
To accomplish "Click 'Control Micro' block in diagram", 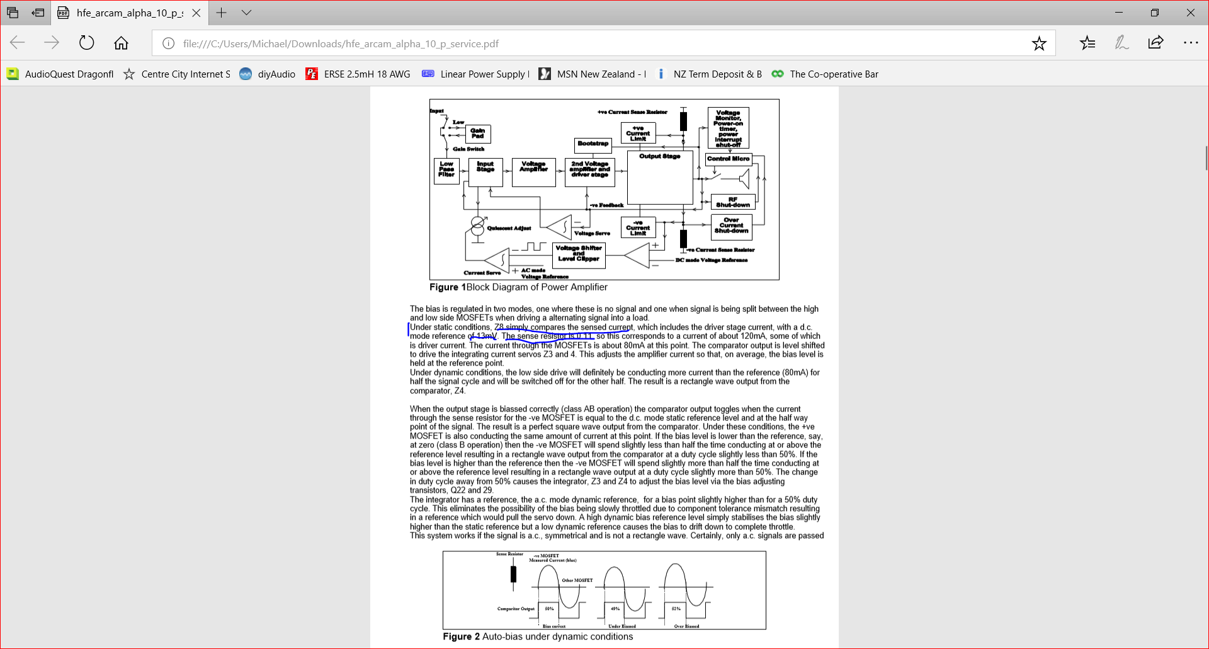I will coord(729,159).
